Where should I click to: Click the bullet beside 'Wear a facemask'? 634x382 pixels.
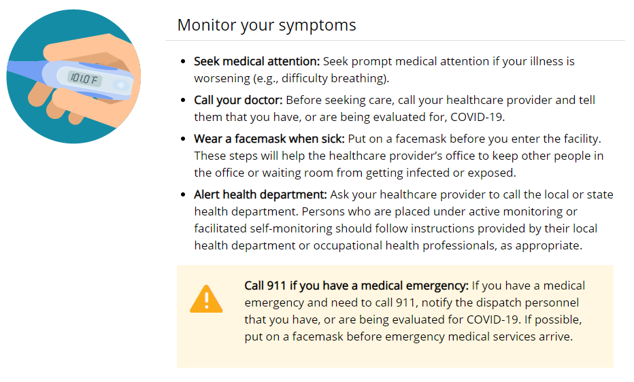183,139
